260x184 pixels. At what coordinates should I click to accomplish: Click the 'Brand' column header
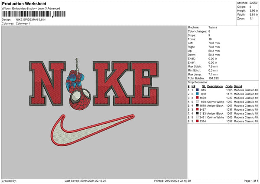click(x=238, y=86)
